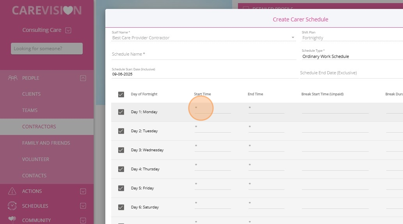Click Friday Break Start Time field

335,186
